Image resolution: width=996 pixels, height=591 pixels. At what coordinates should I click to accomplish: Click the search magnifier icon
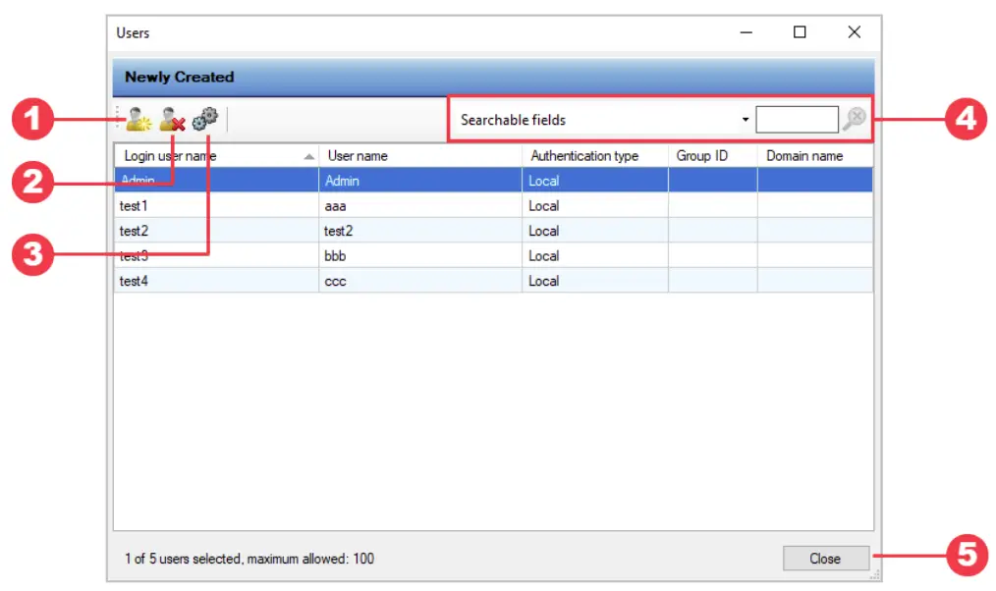pos(855,119)
